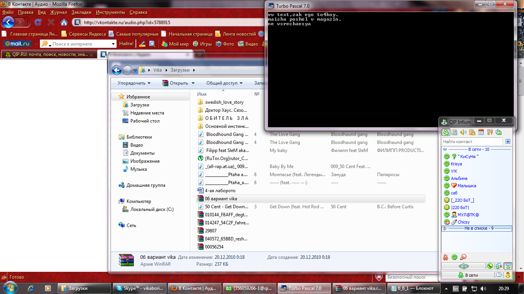Click QIP phone call green icon

click(x=490, y=266)
